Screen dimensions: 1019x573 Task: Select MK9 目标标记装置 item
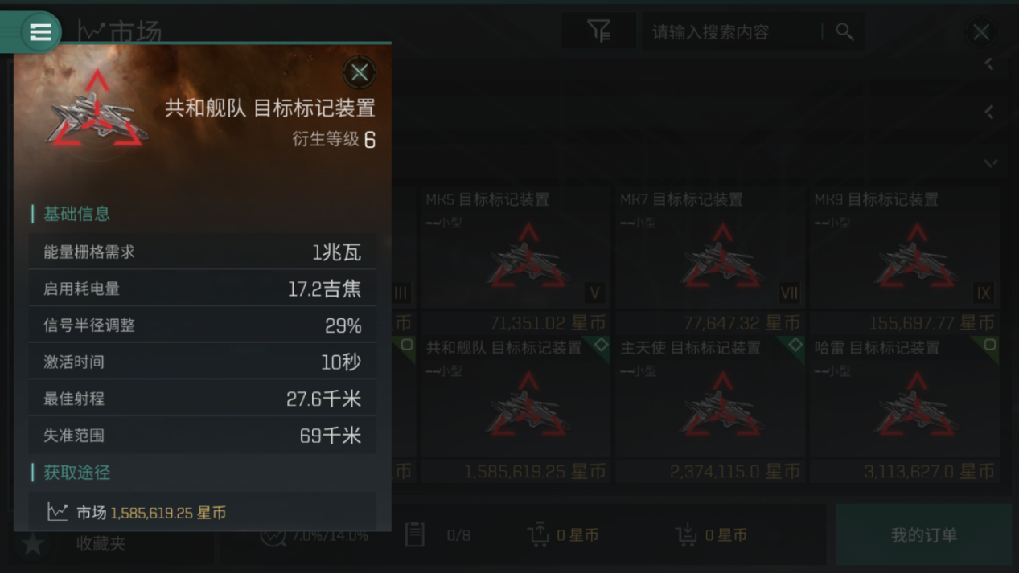(905, 259)
